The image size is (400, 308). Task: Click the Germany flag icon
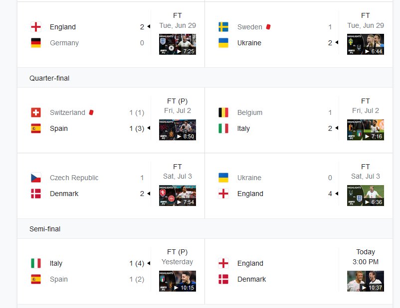coord(36,43)
